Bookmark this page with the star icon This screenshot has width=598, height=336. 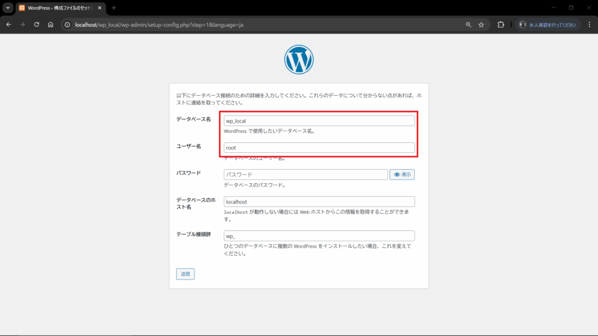[481, 24]
